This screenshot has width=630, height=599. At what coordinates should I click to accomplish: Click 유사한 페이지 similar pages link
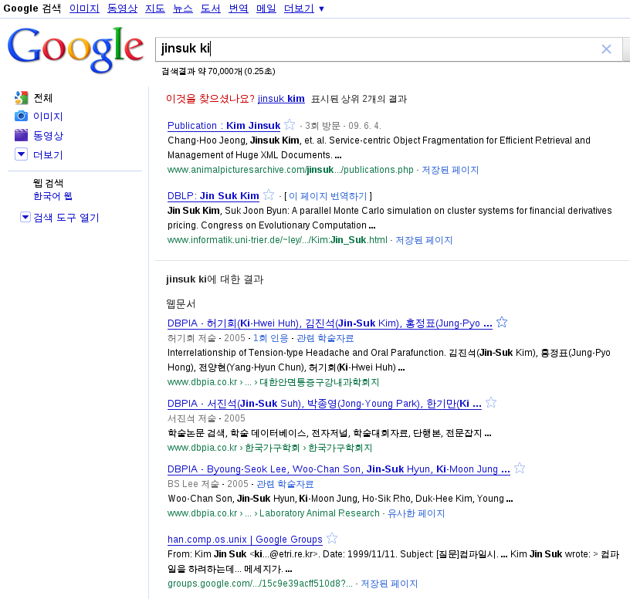pos(416,513)
